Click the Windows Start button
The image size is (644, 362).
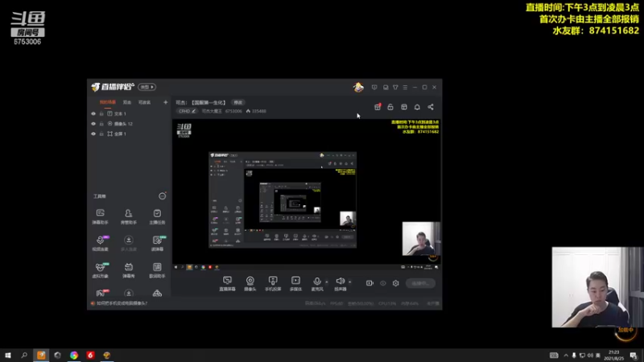tap(8, 355)
